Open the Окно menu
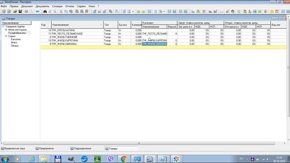This screenshot has height=163, width=290. [x=92, y=6]
